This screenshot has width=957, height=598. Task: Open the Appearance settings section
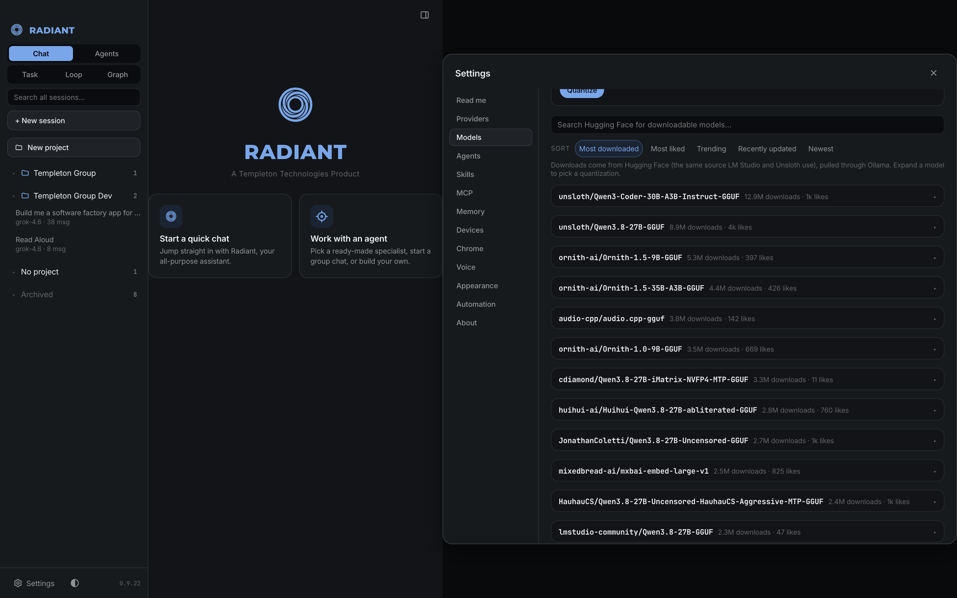coord(490,286)
